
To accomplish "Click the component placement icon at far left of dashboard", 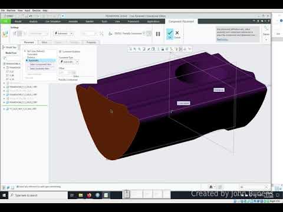I will [x=5, y=34].
